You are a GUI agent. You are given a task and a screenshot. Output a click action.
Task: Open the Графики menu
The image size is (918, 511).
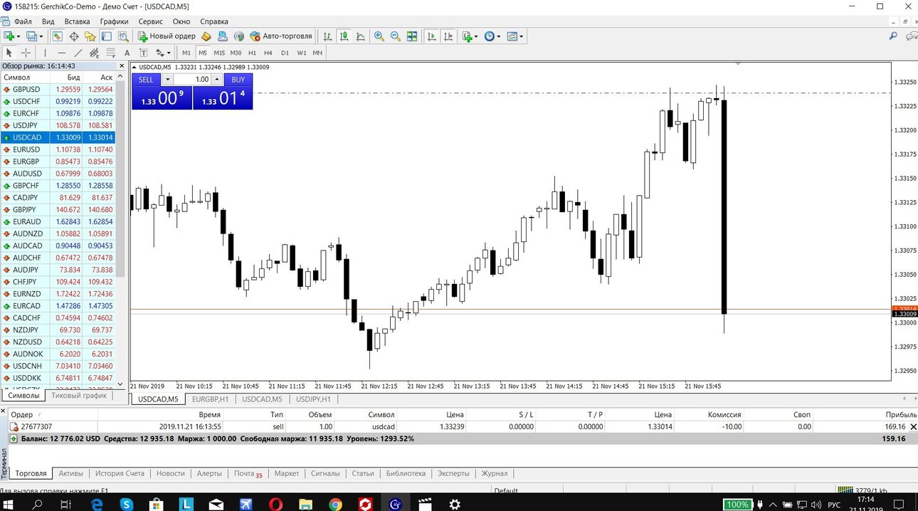coord(115,22)
